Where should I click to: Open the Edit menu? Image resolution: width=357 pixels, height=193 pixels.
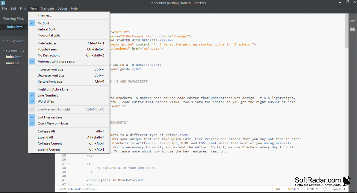pos(13,8)
